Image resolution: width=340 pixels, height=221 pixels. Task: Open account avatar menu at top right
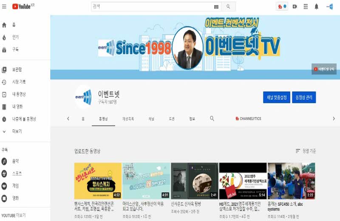329,6
